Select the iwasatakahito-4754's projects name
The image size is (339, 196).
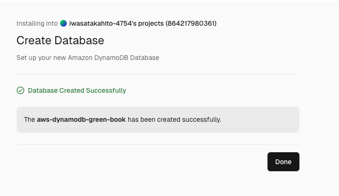(116, 23)
